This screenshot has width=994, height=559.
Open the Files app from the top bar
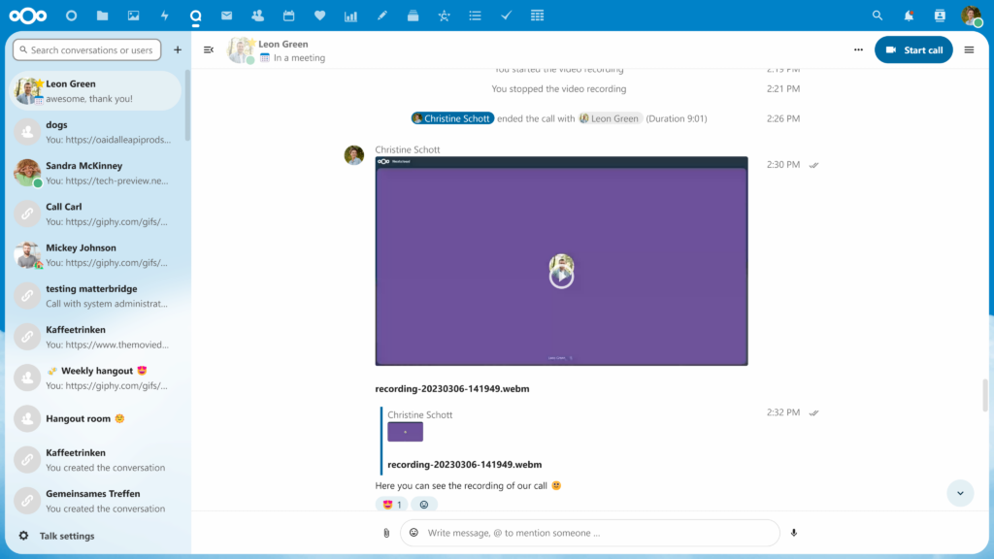101,15
